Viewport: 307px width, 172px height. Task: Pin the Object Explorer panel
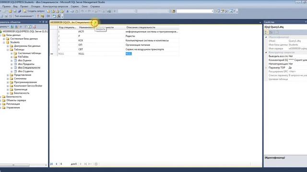click(43, 22)
